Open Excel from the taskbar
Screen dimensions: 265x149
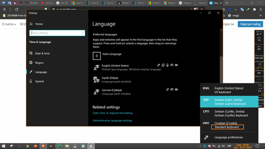(x=59, y=146)
